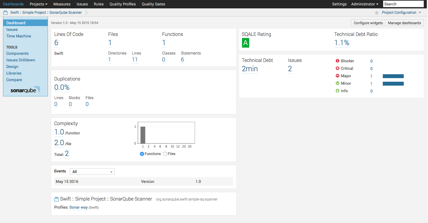This screenshot has width=428, height=223.
Task: Select the Functions radio button
Action: (x=142, y=154)
